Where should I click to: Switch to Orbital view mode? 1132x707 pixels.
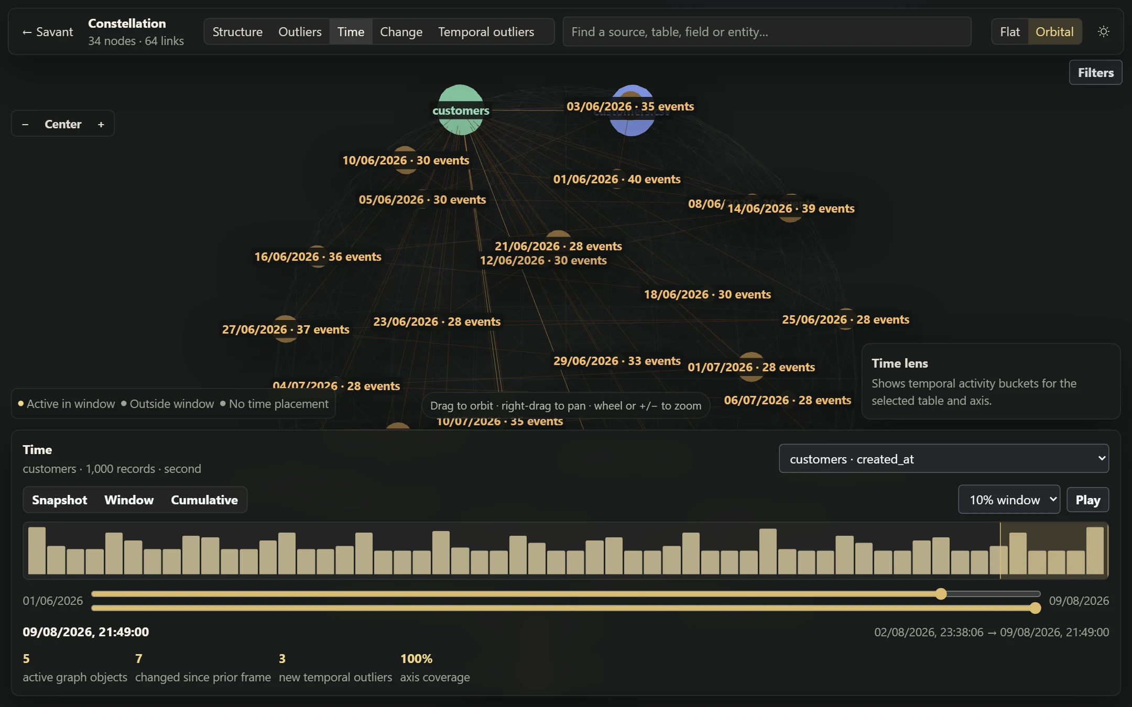pos(1054,32)
